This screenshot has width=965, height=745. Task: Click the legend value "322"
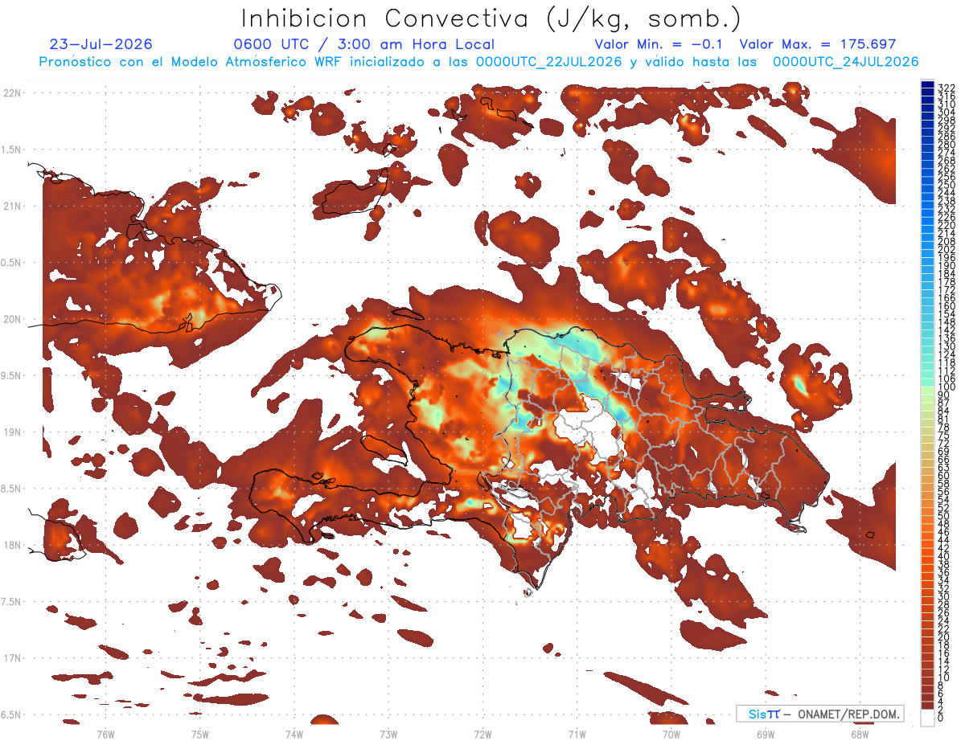pyautogui.click(x=947, y=87)
